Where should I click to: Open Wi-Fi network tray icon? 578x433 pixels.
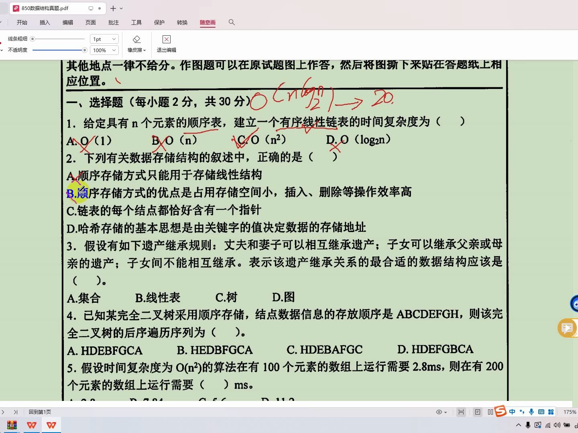(548, 425)
